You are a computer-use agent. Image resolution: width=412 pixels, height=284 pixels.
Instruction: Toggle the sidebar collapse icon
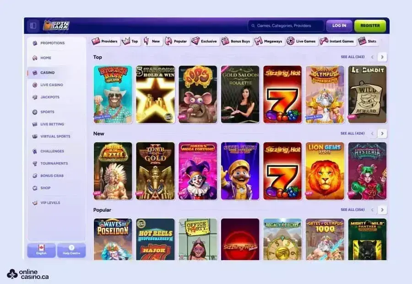coord(33,26)
